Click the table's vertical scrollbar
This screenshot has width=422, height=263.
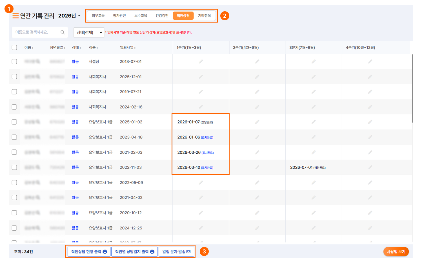point(412,89)
